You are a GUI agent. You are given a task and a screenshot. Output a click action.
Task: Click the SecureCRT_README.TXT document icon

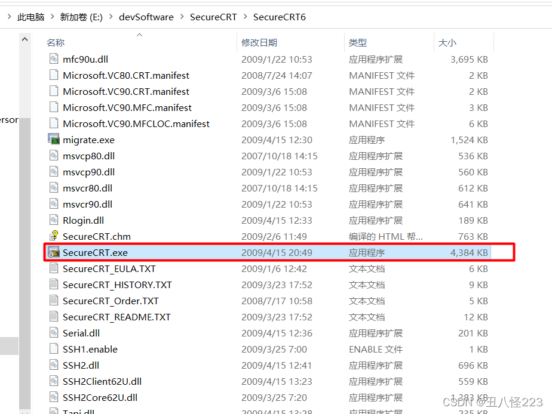pyautogui.click(x=54, y=317)
